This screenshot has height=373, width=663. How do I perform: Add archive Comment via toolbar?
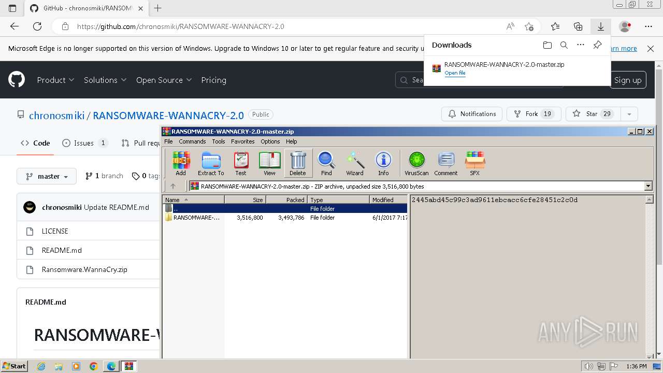point(446,163)
